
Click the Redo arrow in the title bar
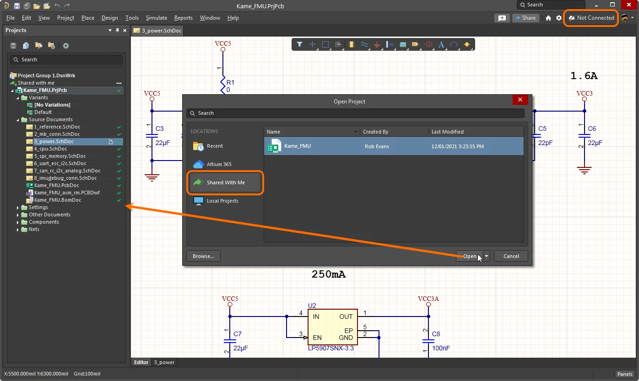67,6
